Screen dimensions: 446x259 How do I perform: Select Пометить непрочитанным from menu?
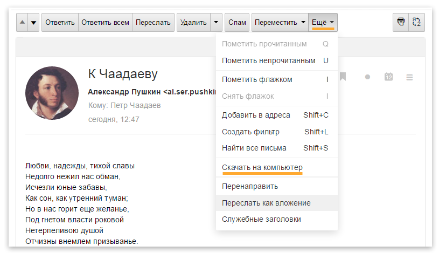tap(268, 60)
